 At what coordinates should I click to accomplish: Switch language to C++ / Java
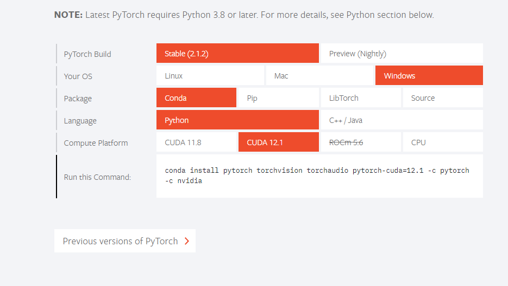click(x=402, y=120)
